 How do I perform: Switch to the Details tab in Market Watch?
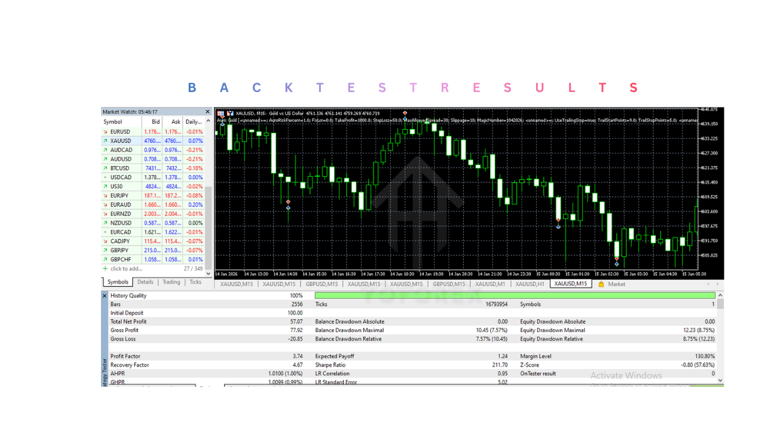point(145,281)
